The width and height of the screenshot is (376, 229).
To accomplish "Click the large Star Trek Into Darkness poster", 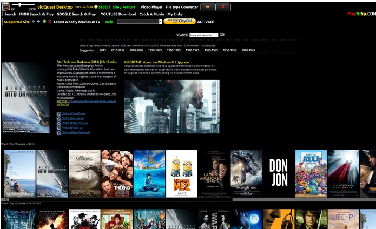I will 25,98.
